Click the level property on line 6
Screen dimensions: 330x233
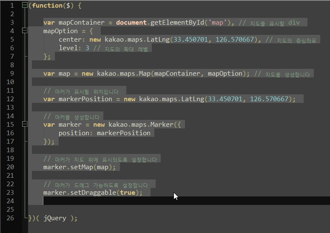coord(68,48)
